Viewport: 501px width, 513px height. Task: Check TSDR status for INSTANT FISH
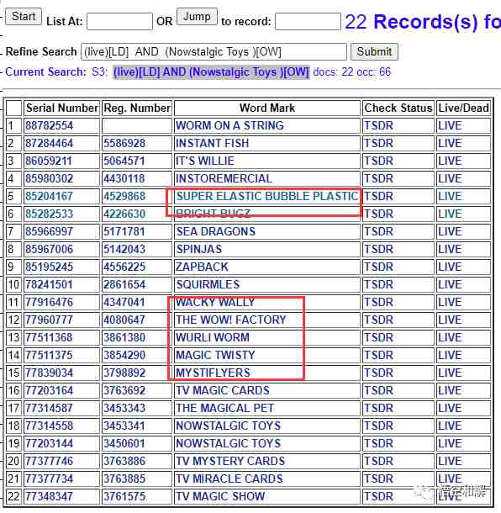tap(379, 143)
